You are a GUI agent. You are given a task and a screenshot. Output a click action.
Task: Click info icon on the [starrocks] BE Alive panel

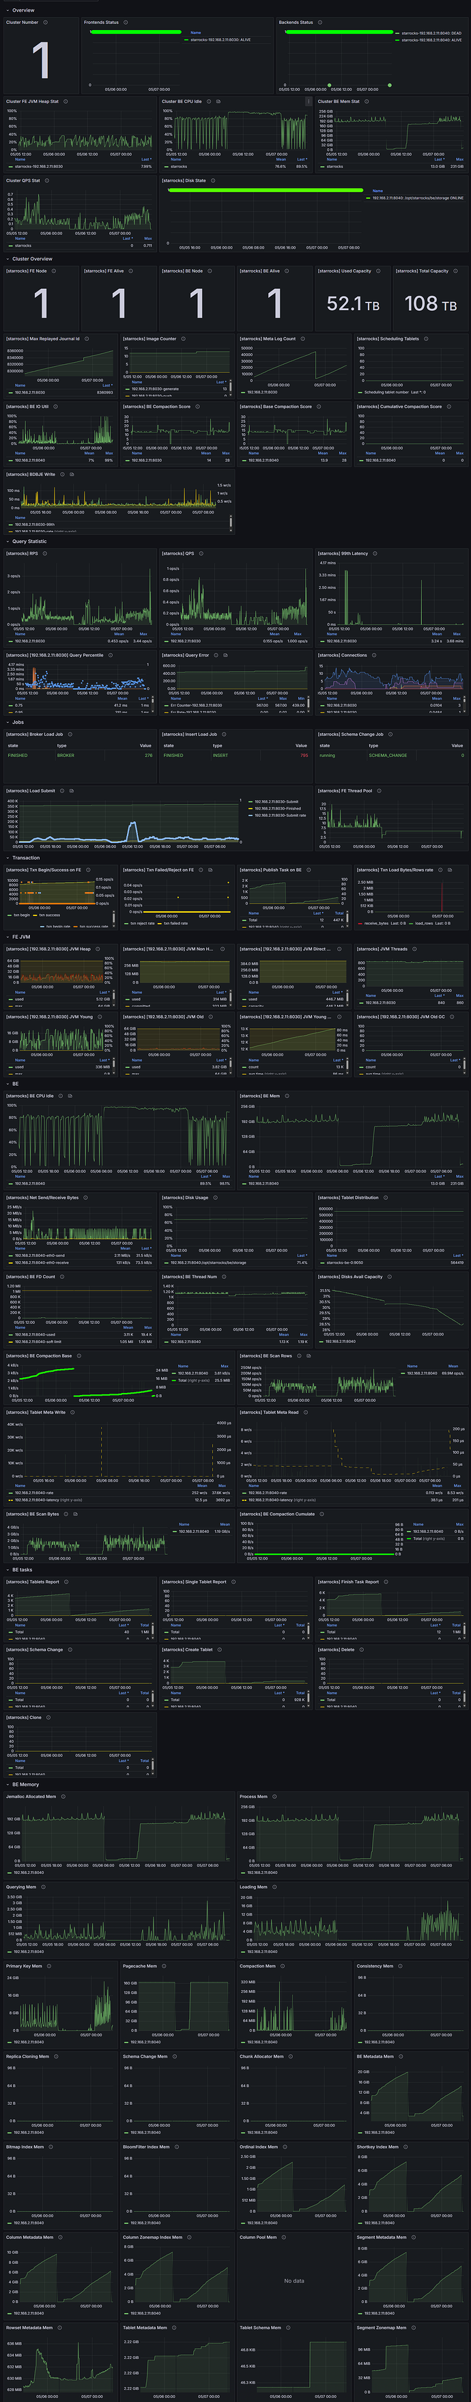[x=287, y=271]
